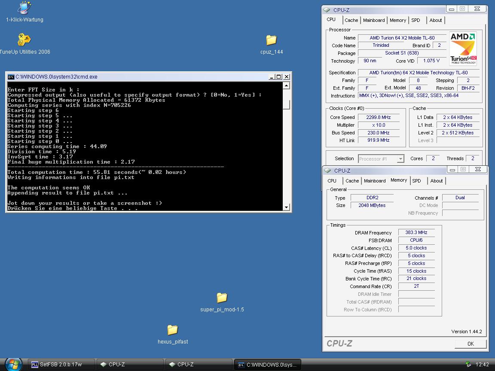Open the Cache tab in the lower CPU-Z window
Viewport: 495px width, 371px height.
(352, 181)
